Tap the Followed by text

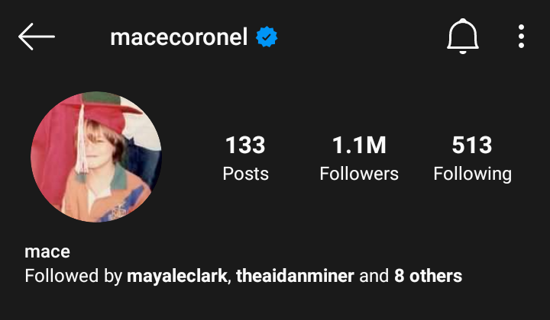[x=73, y=277]
